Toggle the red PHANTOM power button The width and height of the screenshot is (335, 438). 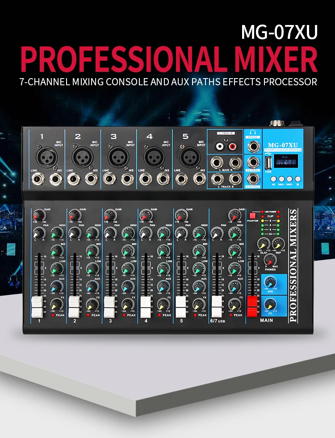[252, 216]
